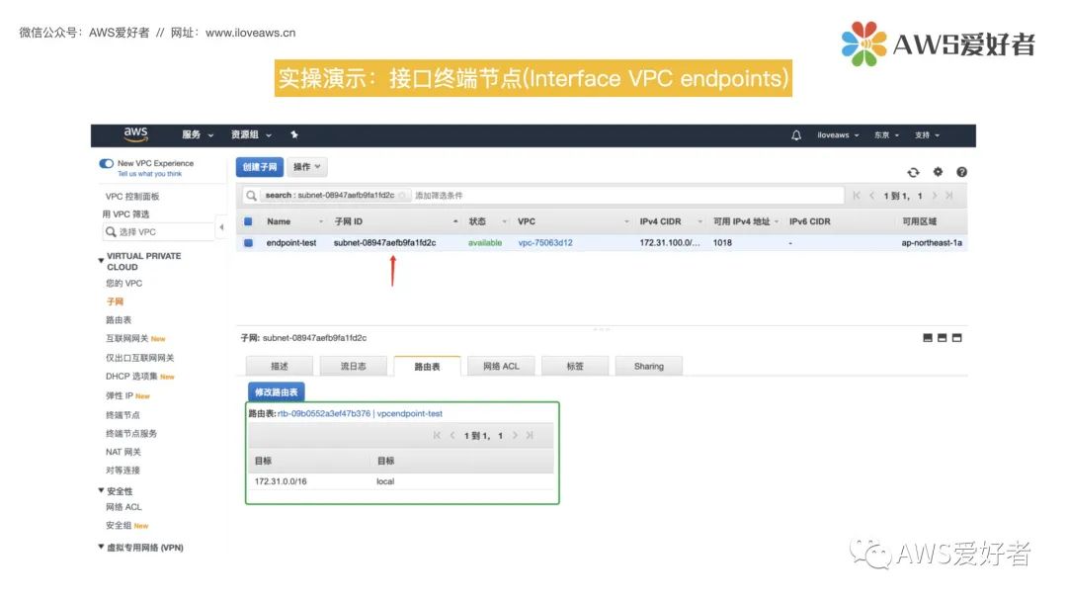Refresh the subnet list

click(913, 172)
